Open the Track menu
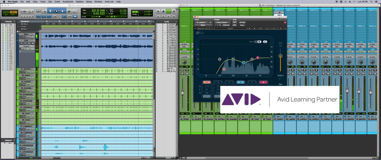Image resolution: width=381 pixels, height=160 pixels. coord(43,2)
